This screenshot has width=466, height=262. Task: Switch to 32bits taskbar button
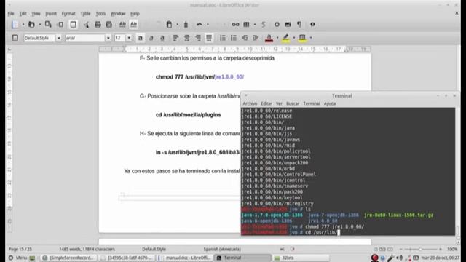coord(301,258)
